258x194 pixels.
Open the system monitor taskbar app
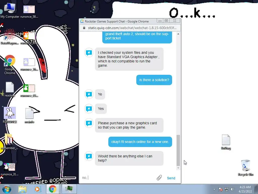pyautogui.click(x=69, y=189)
